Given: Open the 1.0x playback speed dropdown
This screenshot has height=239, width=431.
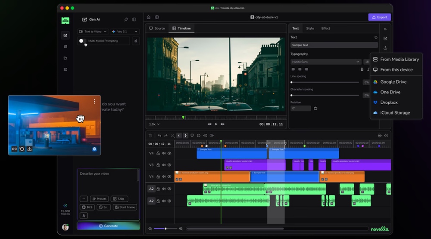Looking at the screenshot, I should pos(154,124).
